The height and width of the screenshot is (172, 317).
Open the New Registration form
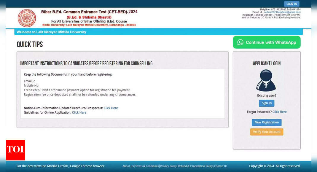[x=266, y=122]
